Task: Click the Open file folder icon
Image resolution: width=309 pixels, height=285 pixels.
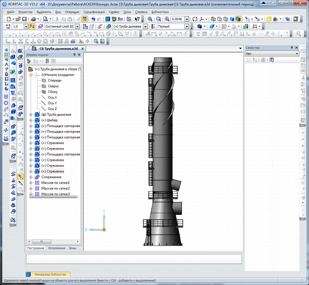Action: coord(18,19)
